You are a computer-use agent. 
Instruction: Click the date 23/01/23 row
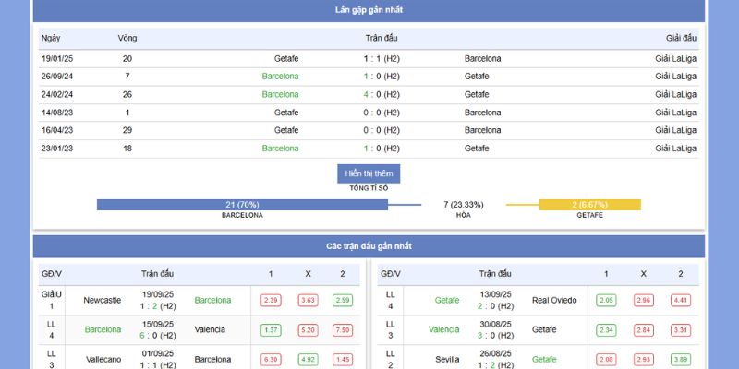pos(369,149)
